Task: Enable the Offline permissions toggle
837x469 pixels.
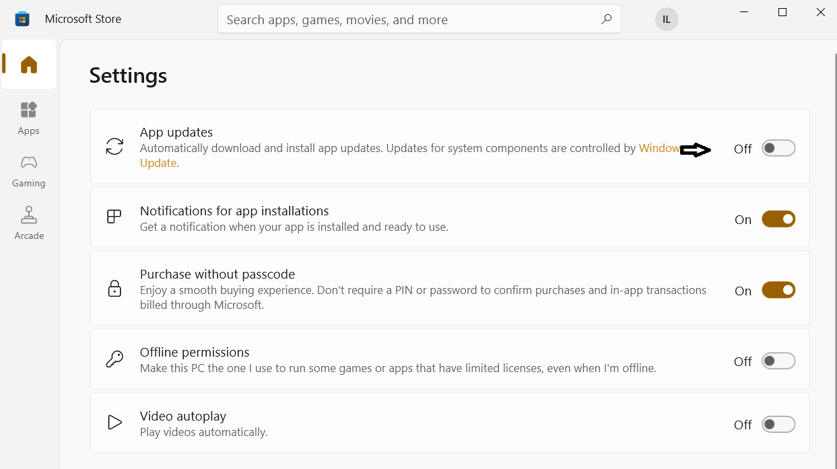Action: point(778,361)
